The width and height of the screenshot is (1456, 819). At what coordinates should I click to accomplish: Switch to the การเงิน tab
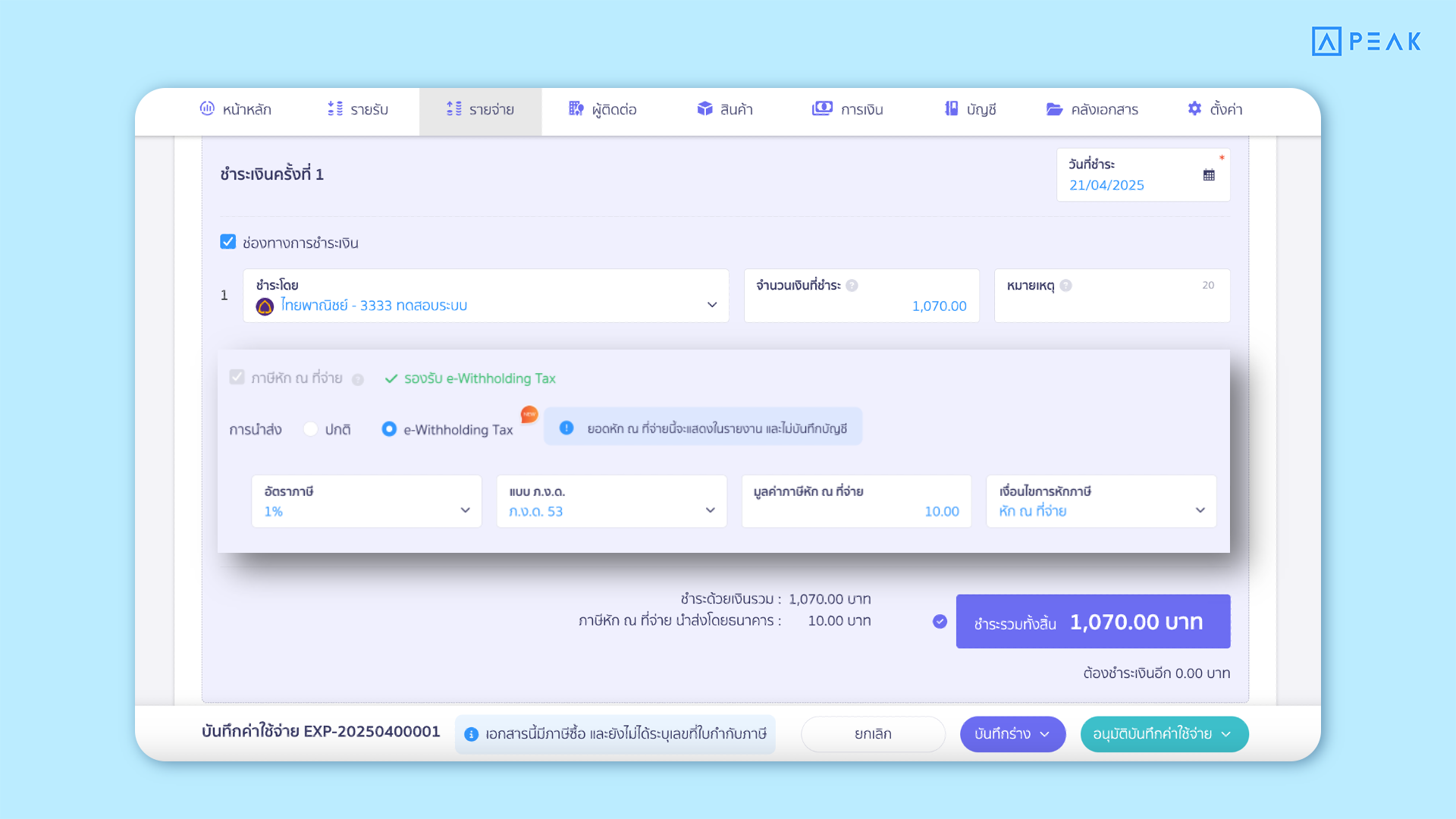click(x=847, y=109)
